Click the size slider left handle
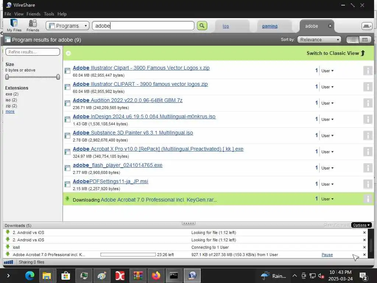This screenshot has height=283, width=377. point(7,77)
